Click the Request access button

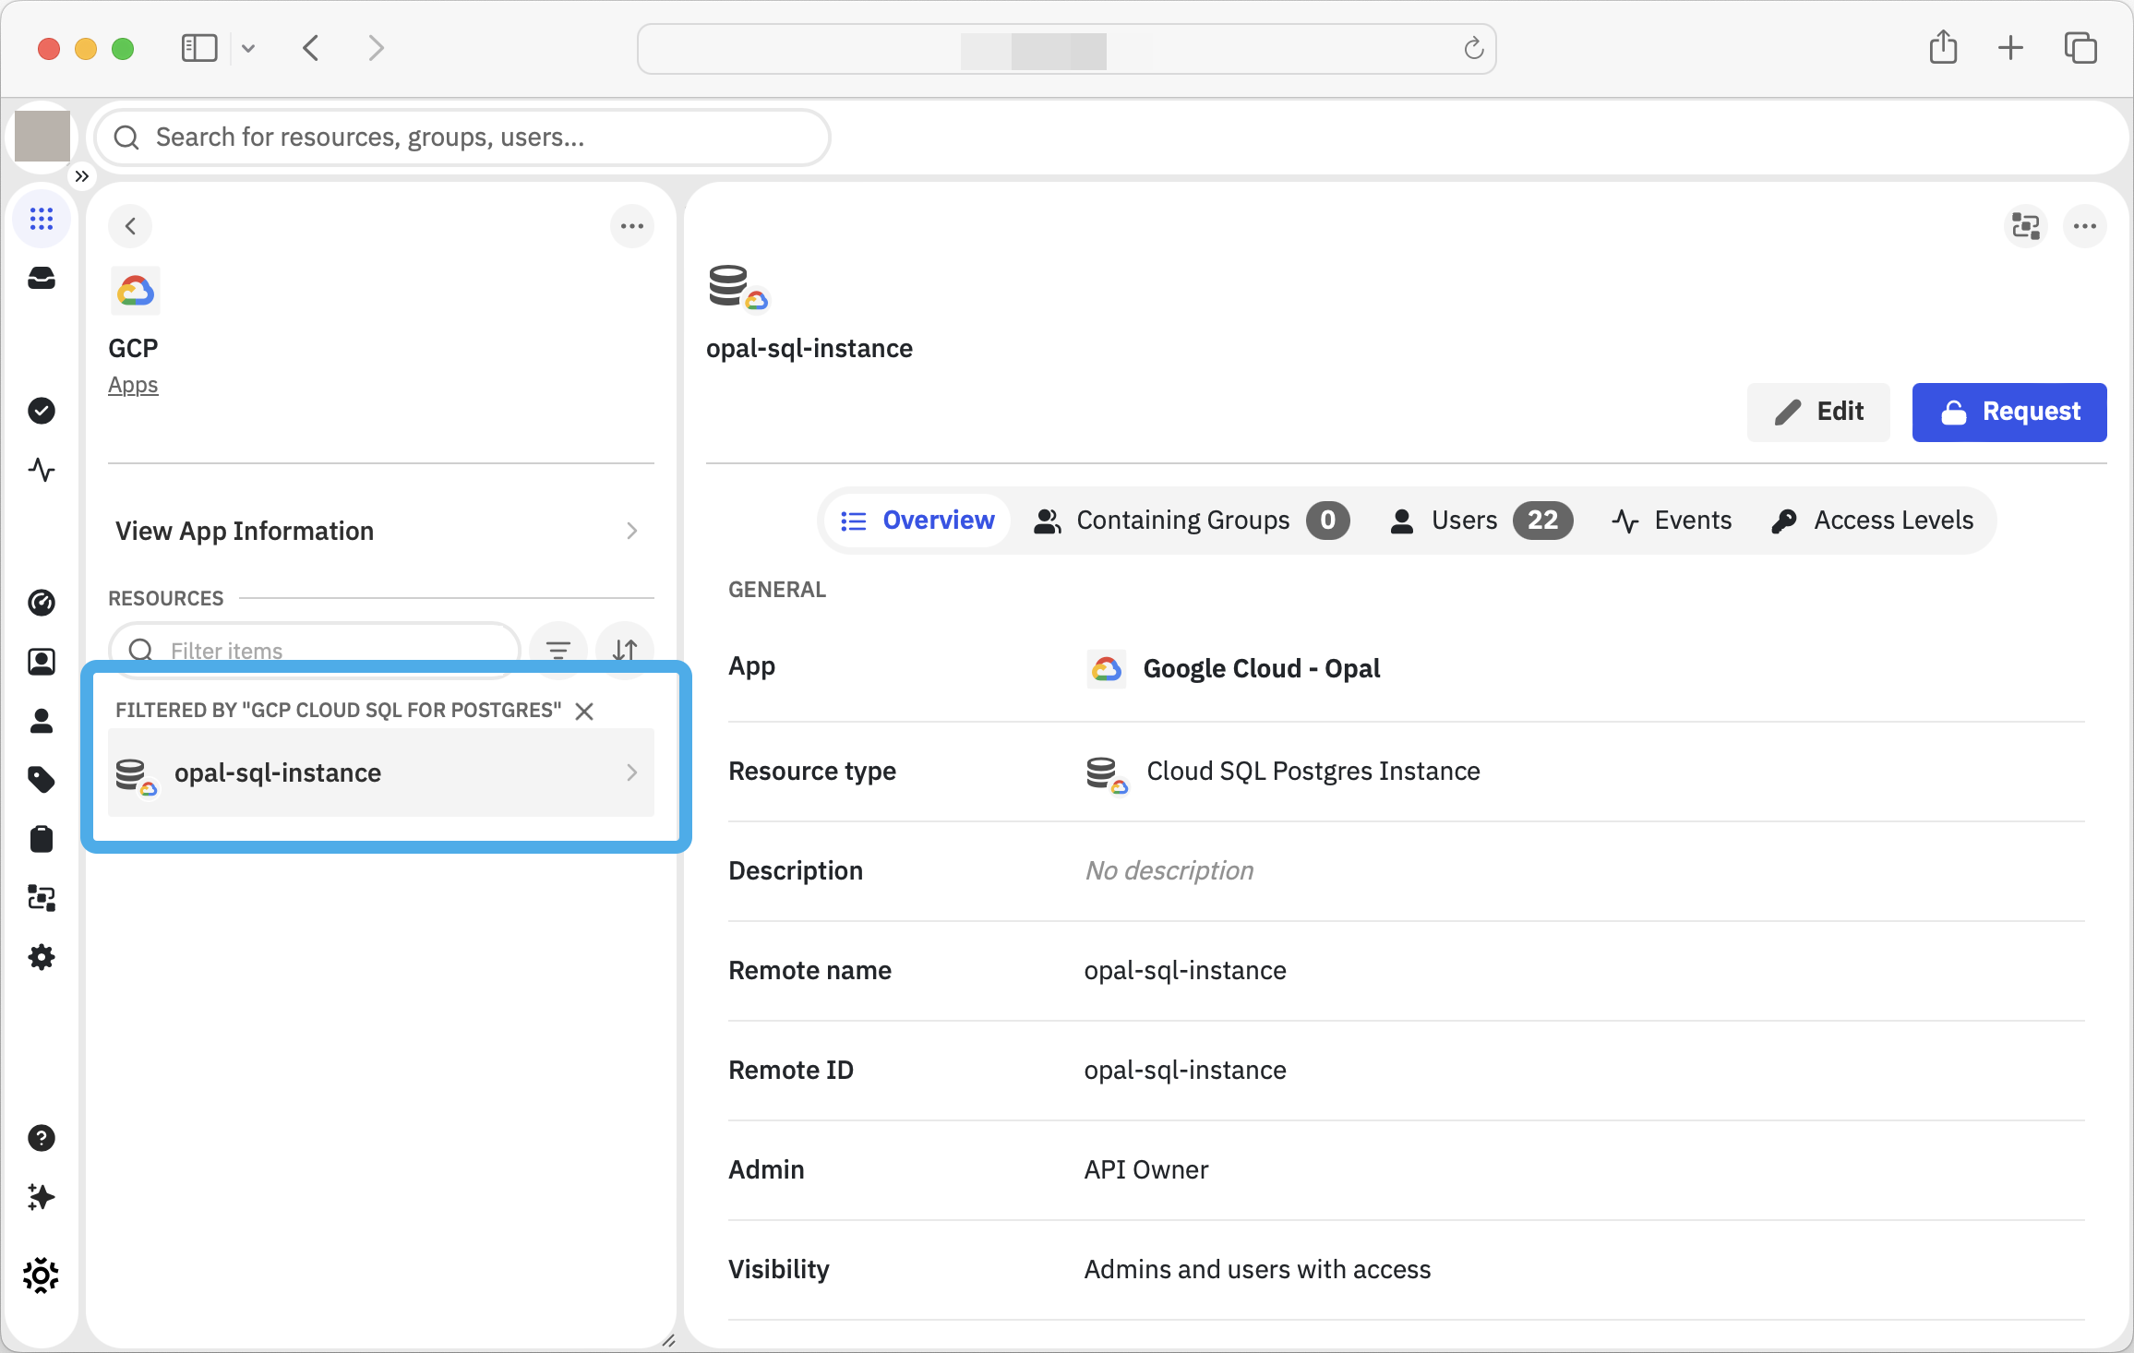2009,412
